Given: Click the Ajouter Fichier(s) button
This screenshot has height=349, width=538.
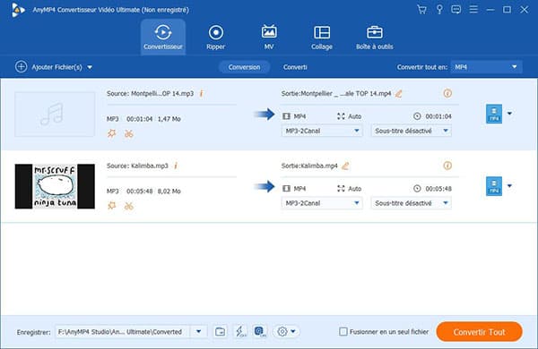Looking at the screenshot, I should click(x=48, y=67).
